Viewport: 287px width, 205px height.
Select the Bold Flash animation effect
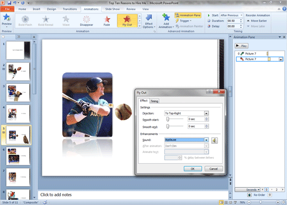coord(25,21)
